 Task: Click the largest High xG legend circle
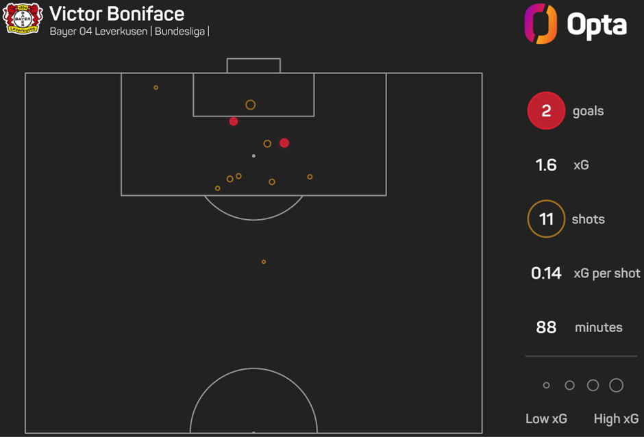[x=616, y=385]
